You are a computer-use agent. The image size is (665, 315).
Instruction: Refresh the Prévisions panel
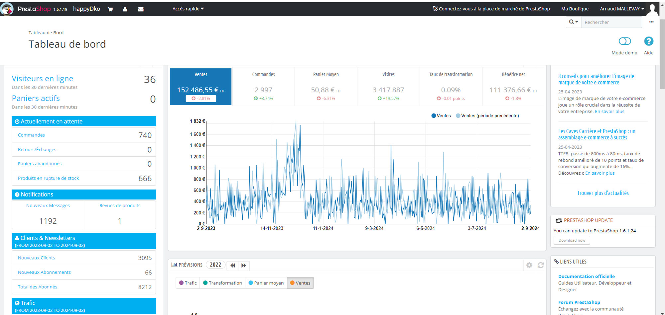point(541,265)
